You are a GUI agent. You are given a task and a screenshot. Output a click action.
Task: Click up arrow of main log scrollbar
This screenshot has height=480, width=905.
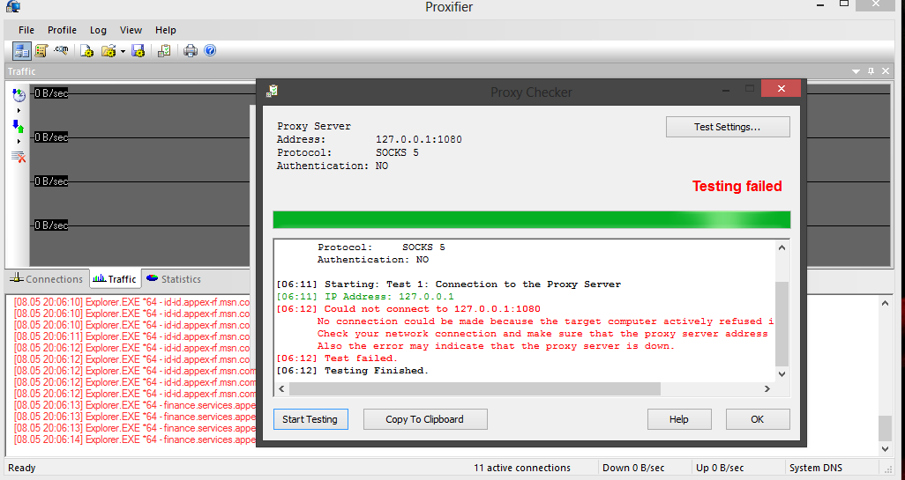tap(886, 303)
